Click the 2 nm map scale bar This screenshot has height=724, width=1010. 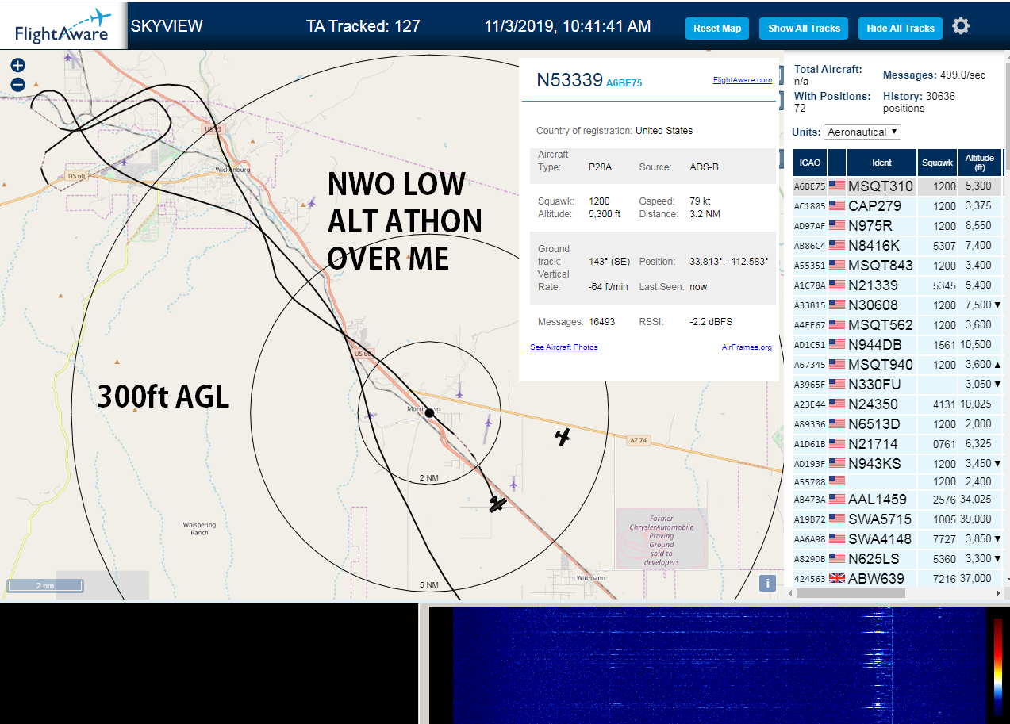coord(45,586)
